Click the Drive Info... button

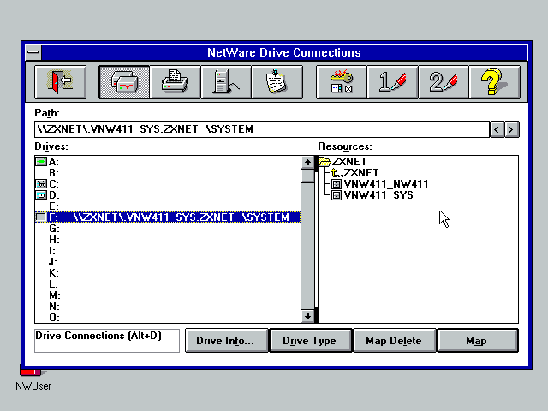pos(226,341)
